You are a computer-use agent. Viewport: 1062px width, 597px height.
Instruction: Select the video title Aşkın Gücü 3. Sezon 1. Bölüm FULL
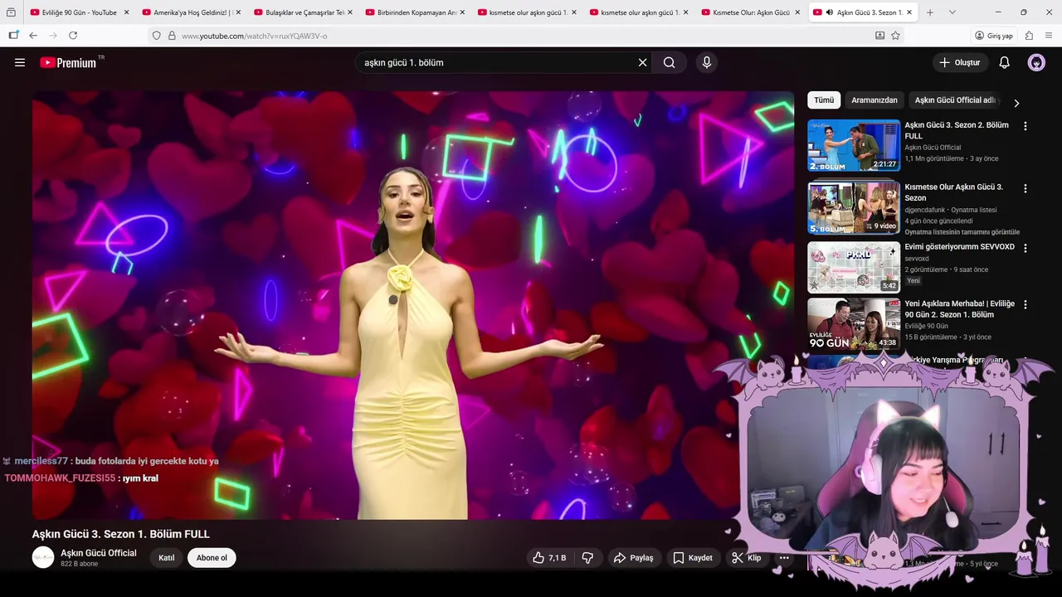[x=121, y=534]
